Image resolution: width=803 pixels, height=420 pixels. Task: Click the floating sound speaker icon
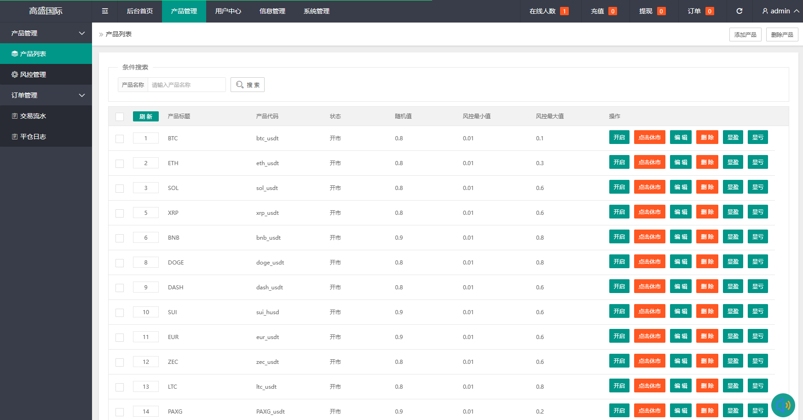coord(783,405)
